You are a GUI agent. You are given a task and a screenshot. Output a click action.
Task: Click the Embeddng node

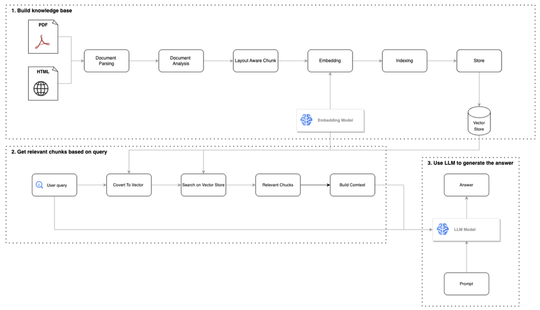pos(330,60)
